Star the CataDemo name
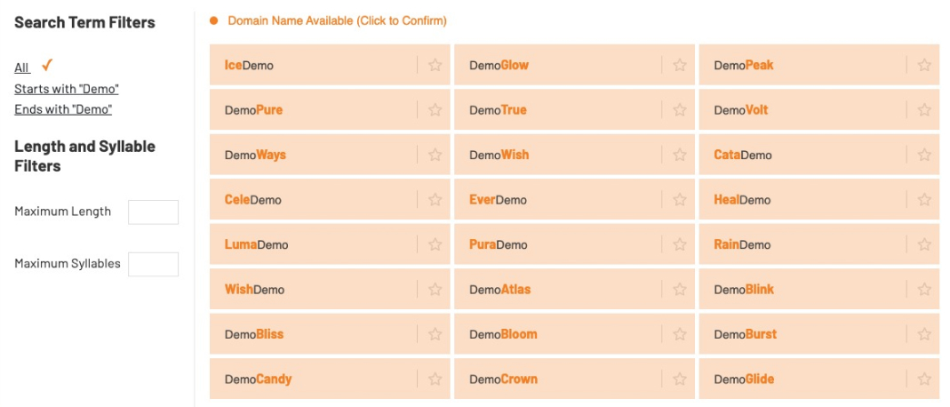Screen dimensions: 950x407 924,155
